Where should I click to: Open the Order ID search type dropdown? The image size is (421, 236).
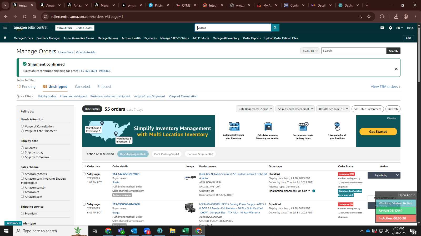(x=310, y=51)
